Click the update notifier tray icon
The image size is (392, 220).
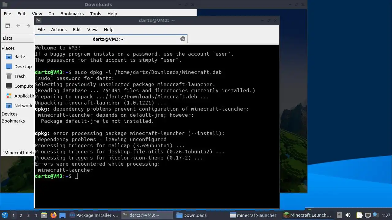[375, 215]
